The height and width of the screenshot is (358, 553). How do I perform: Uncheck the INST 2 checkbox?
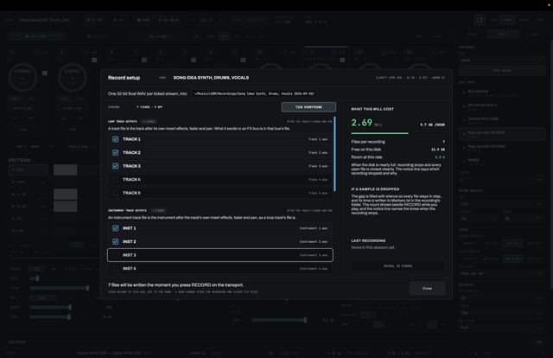(x=115, y=241)
